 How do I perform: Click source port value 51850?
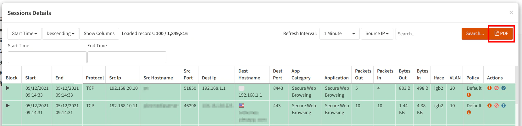coord(190,88)
